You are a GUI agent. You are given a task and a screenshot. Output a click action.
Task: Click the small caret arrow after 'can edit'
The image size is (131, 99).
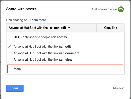[x=69, y=28]
